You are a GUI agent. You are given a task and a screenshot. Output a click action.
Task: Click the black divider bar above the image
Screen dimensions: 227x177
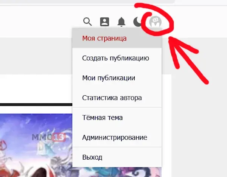pyautogui.click(x=36, y=104)
